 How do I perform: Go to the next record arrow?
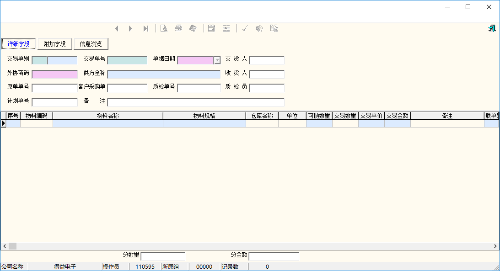point(130,29)
